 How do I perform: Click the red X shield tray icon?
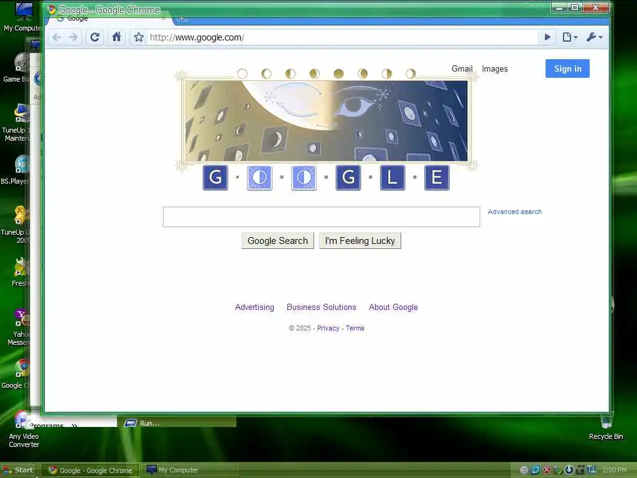click(x=547, y=470)
